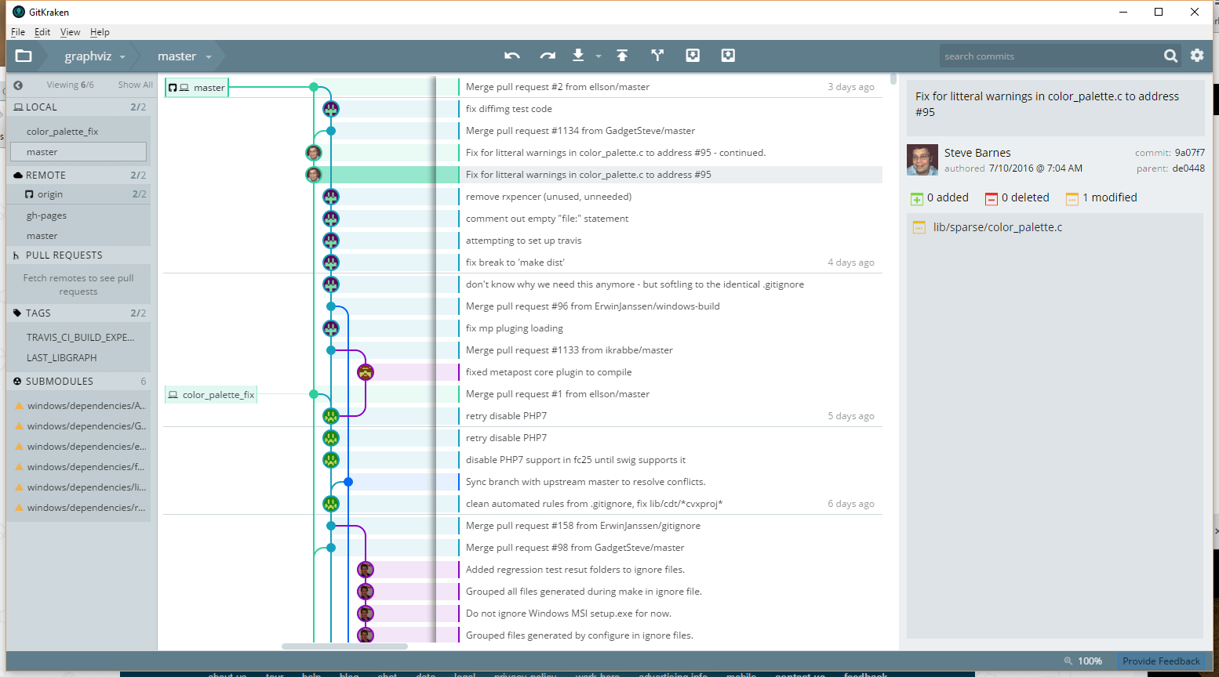Screen dimensions: 1219x677
Task: Open the Edit menu
Action: tap(42, 32)
